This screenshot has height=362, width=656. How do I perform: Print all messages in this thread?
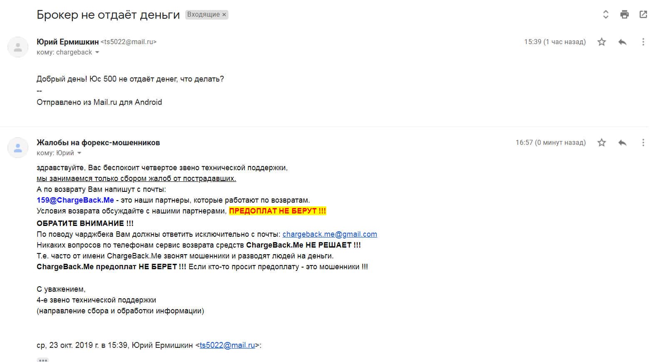624,15
